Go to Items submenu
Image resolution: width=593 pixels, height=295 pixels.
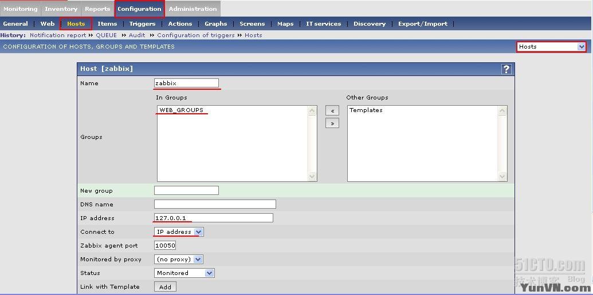click(107, 24)
